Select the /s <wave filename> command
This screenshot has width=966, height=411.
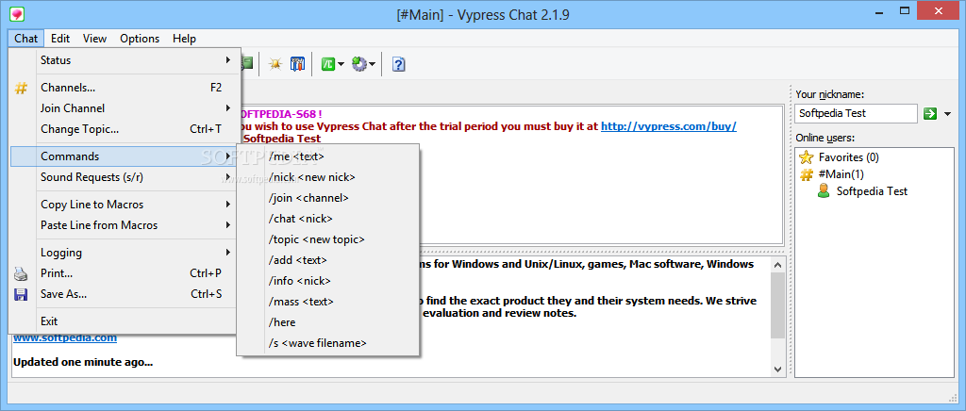pyautogui.click(x=328, y=343)
